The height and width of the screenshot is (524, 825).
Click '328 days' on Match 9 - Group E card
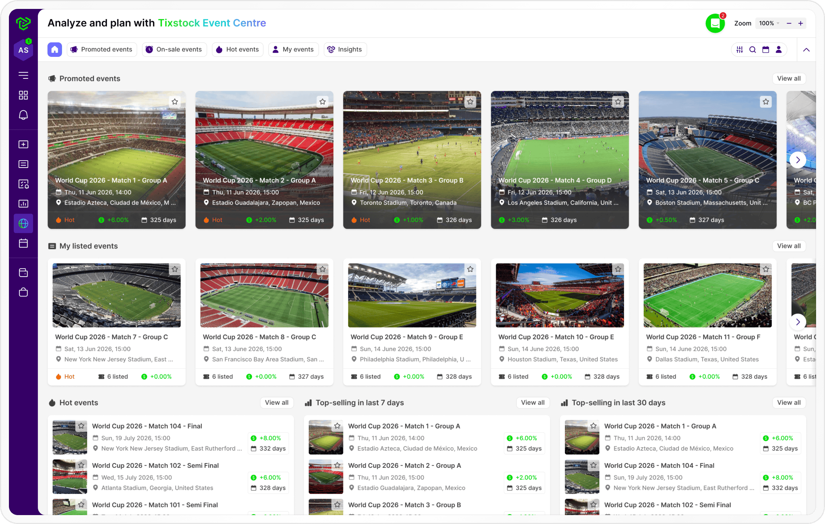tap(454, 376)
